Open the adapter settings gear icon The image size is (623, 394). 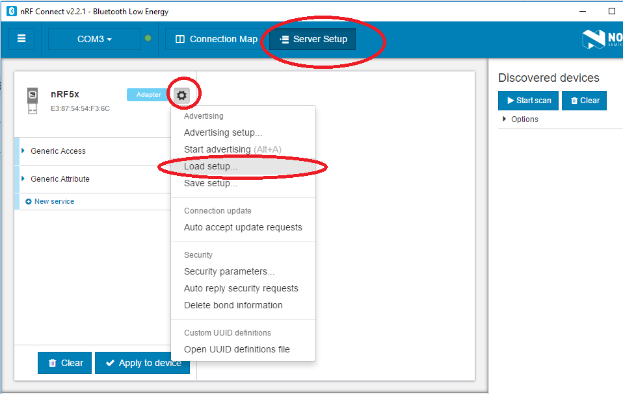click(x=181, y=95)
